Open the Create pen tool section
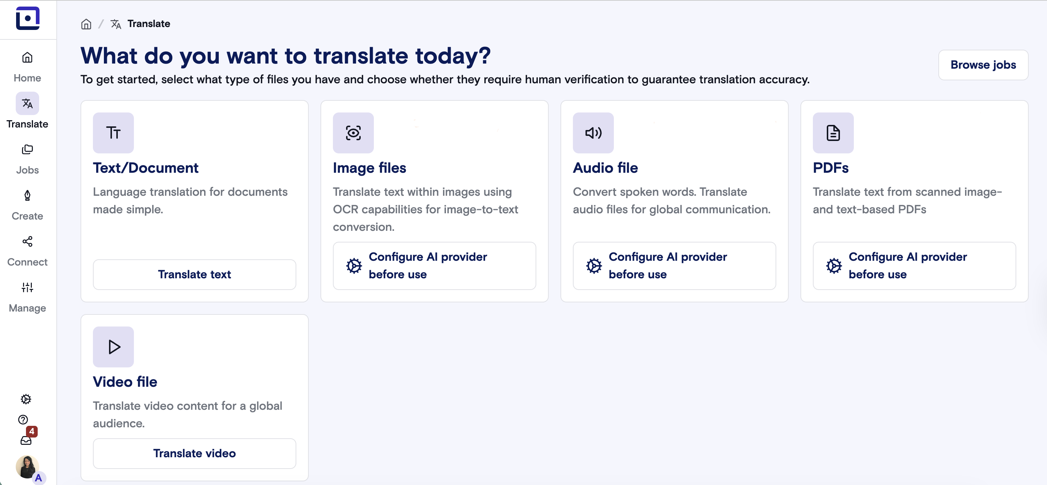This screenshot has width=1047, height=485. [x=27, y=204]
